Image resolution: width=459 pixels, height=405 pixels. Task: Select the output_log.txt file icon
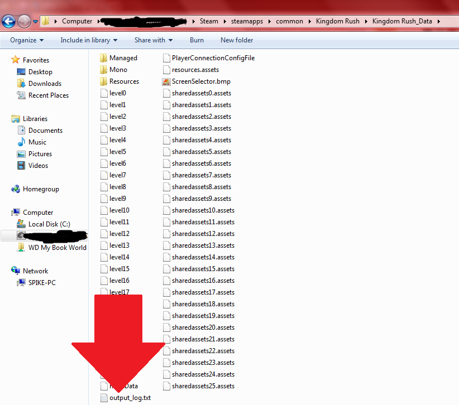click(104, 398)
